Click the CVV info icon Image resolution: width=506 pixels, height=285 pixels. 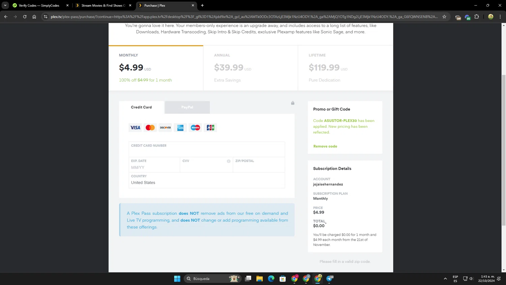click(229, 161)
